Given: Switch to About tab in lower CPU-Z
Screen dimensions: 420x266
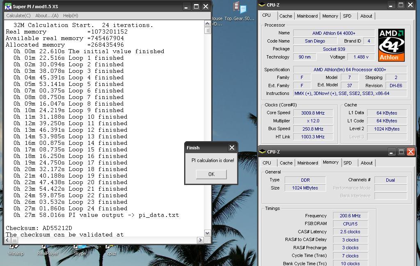Looking at the screenshot, I should [367, 163].
